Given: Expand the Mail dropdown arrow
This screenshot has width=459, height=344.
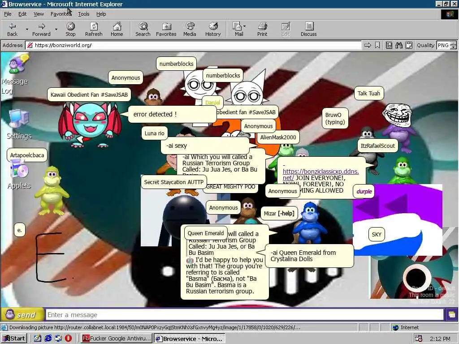Looking at the screenshot, I should point(245,26).
